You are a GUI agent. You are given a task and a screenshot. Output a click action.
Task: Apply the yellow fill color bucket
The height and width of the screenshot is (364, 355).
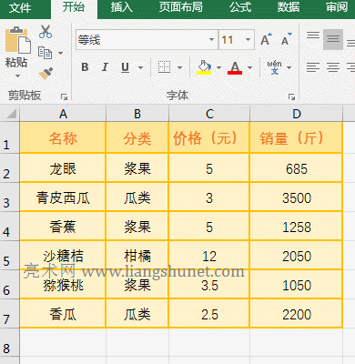tap(204, 67)
